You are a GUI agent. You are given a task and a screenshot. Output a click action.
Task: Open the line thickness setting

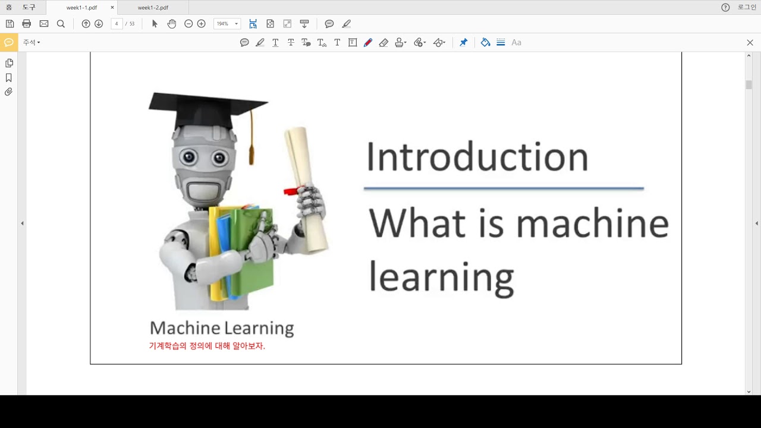(501, 42)
